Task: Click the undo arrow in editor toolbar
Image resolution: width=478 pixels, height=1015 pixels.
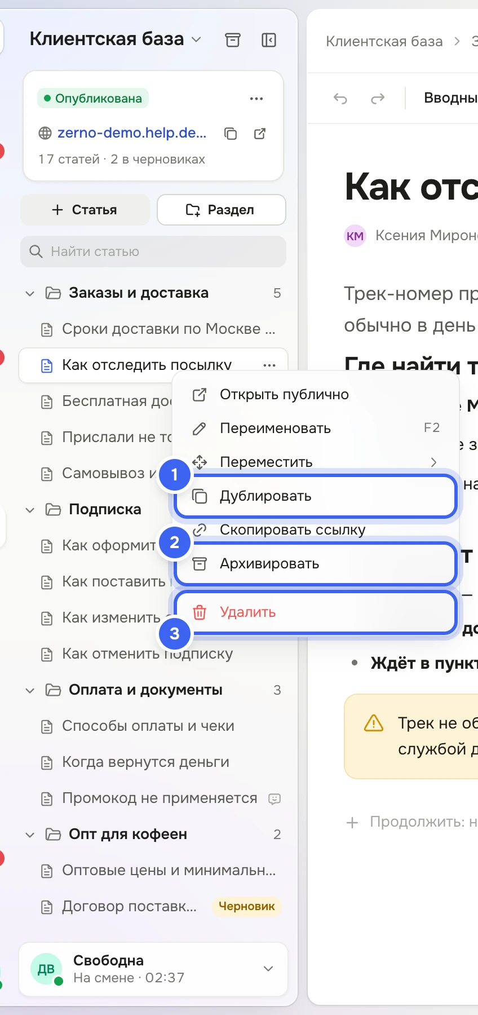Action: pos(340,99)
